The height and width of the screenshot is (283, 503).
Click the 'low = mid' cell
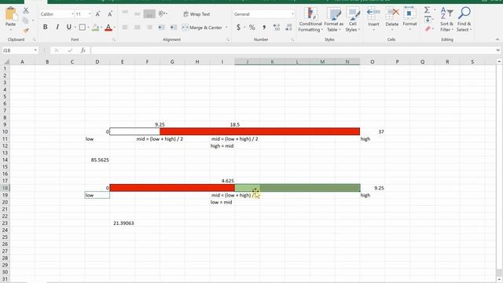coord(222,202)
